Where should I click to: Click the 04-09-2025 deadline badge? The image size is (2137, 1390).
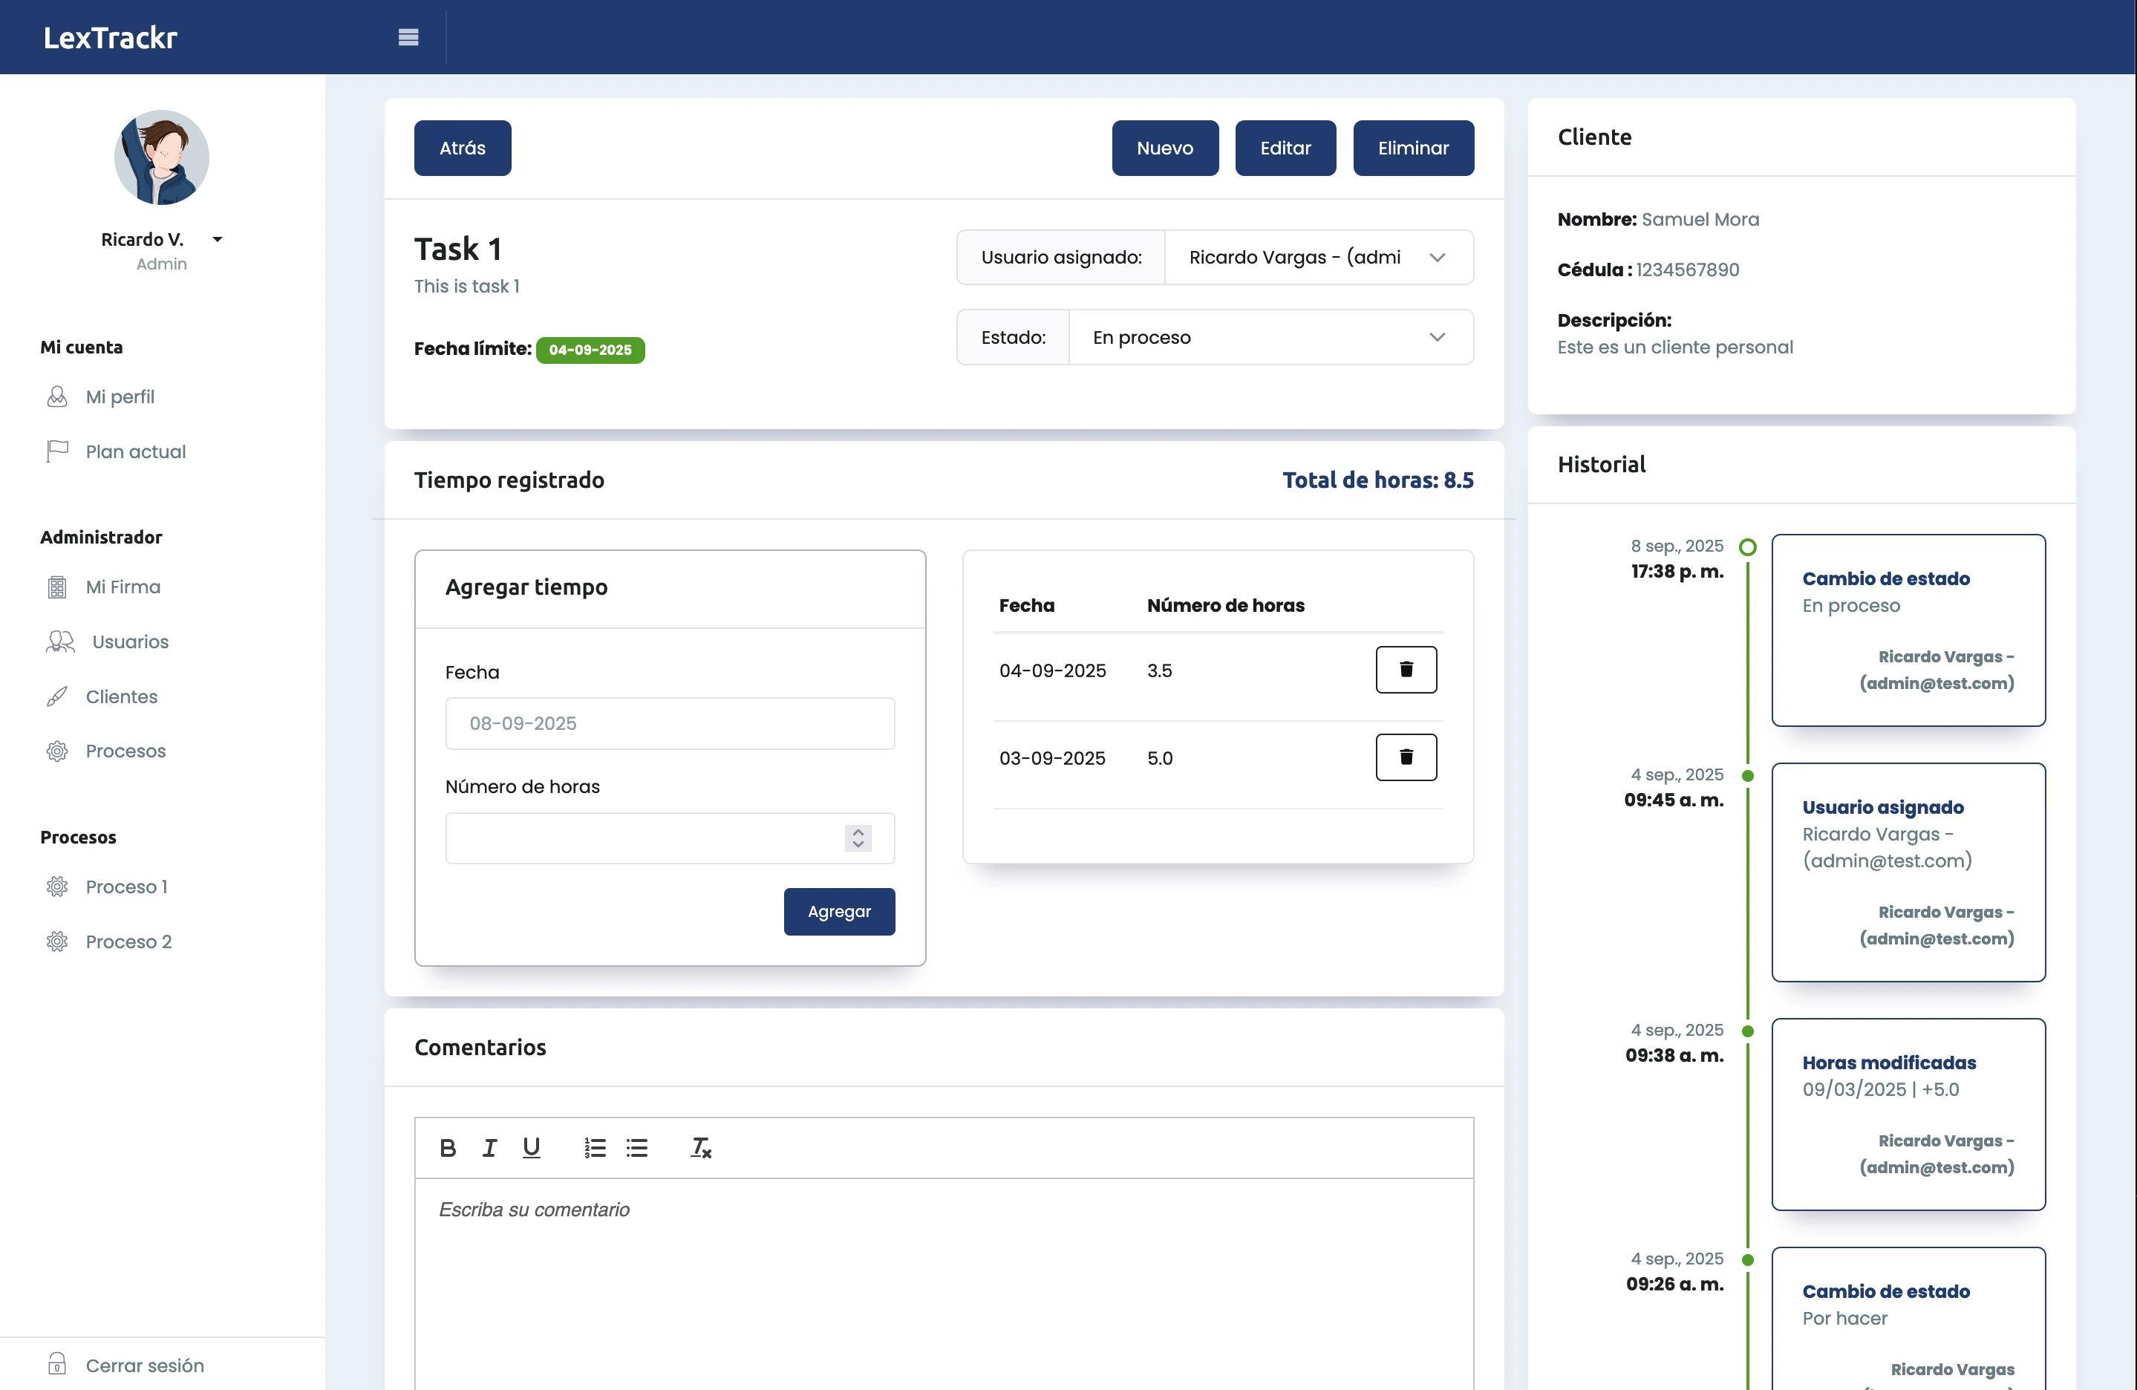click(x=590, y=349)
